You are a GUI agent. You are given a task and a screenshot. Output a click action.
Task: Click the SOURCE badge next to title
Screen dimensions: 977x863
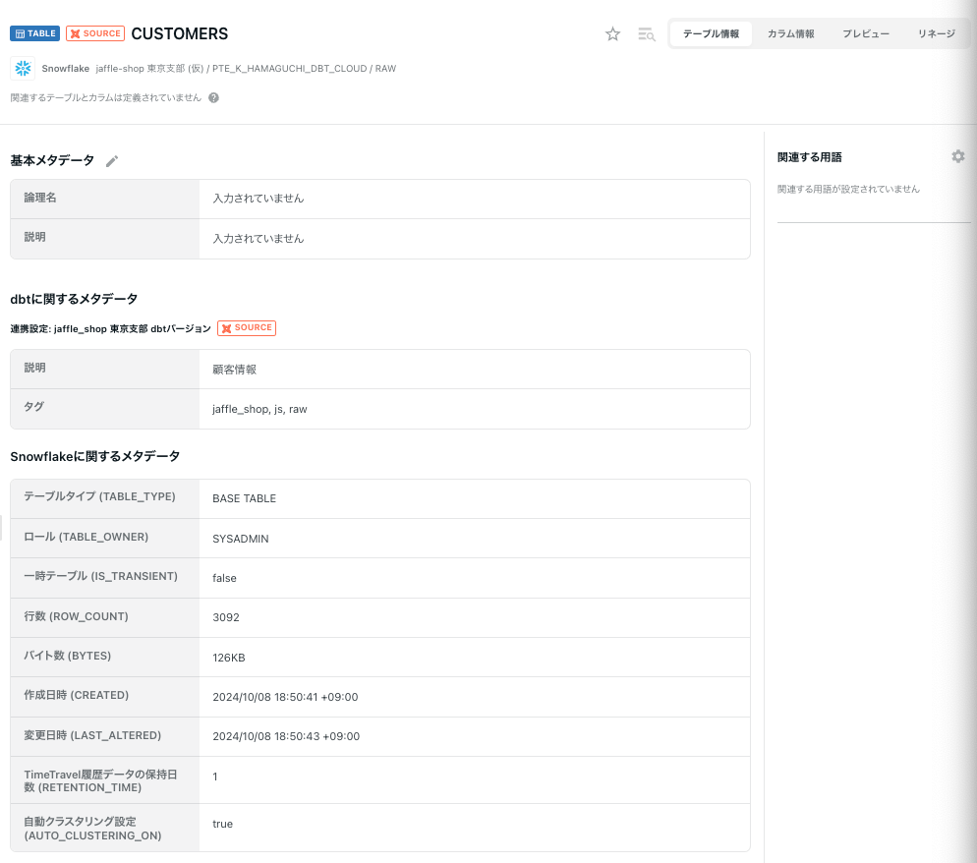(x=95, y=33)
